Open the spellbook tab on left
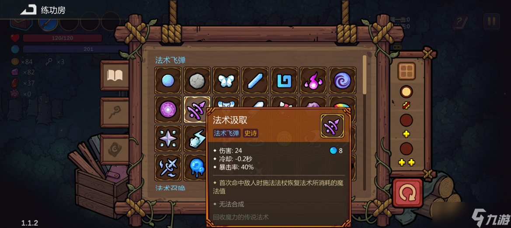This screenshot has width=511, height=228. click(x=115, y=76)
